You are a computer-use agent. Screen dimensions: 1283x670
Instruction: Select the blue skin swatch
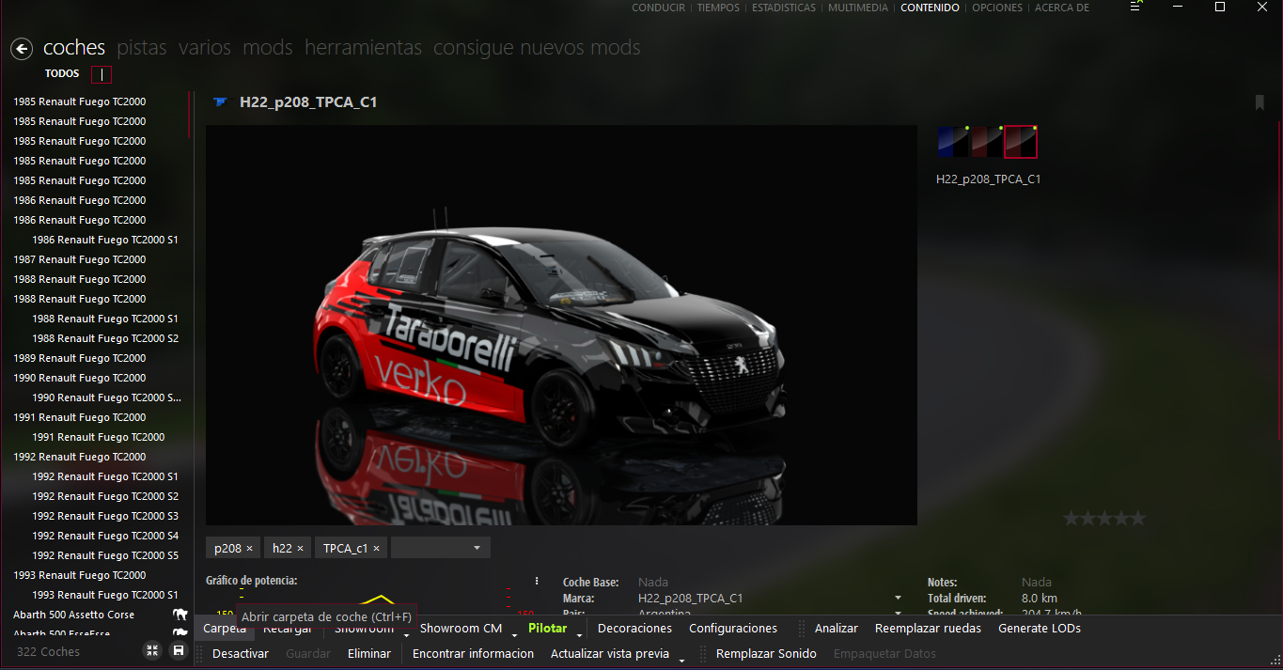952,142
